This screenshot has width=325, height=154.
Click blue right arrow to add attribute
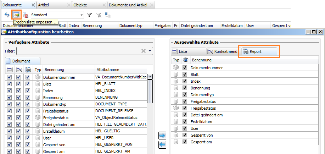tap(162, 136)
